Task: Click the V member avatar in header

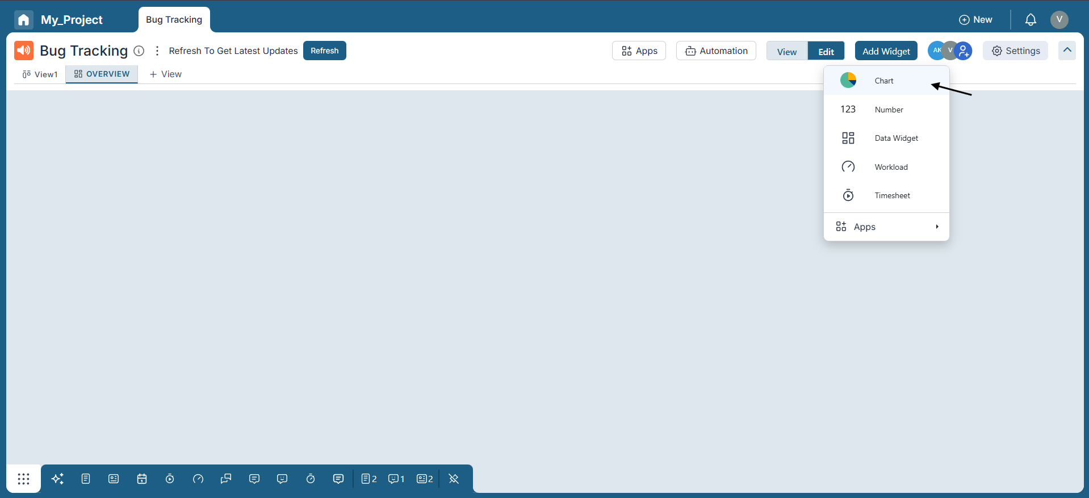Action: click(x=949, y=51)
